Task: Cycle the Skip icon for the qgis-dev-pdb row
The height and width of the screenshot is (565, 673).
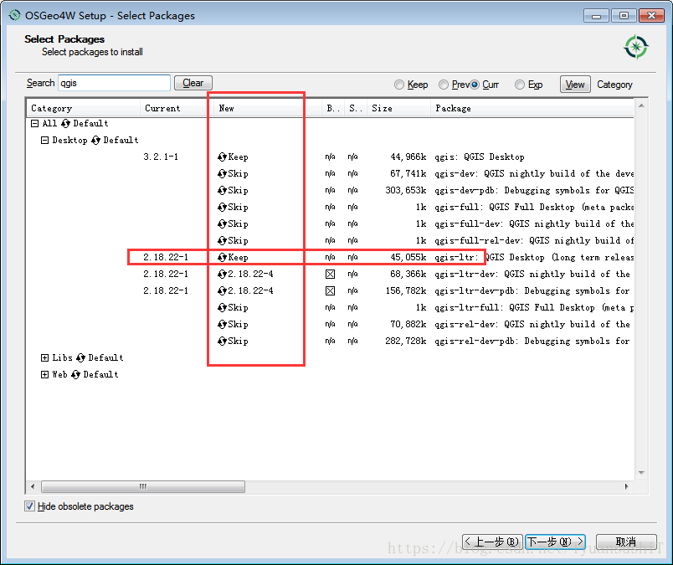Action: click(x=222, y=191)
